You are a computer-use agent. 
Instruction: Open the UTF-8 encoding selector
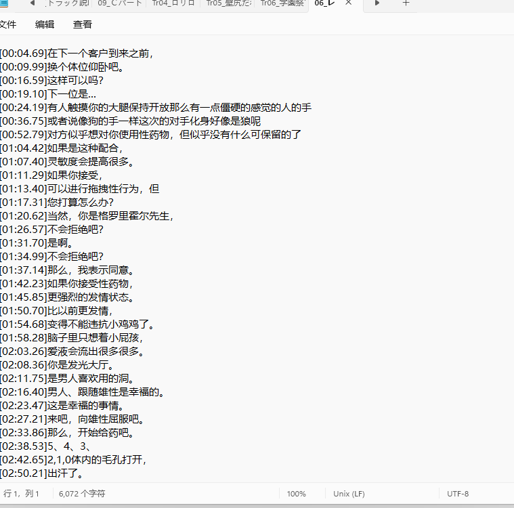(x=457, y=494)
